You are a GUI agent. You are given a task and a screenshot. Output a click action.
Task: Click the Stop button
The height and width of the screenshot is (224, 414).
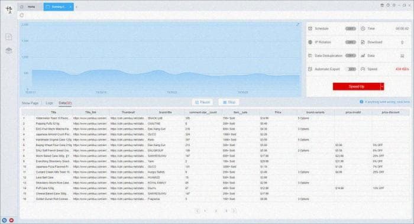(229, 102)
